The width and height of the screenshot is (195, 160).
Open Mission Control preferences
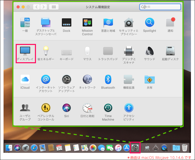pos(87,27)
